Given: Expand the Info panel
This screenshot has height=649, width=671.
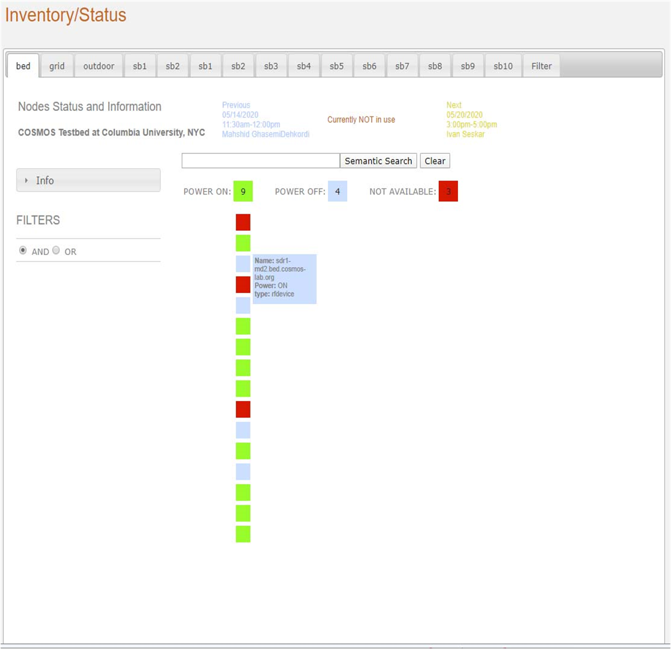Looking at the screenshot, I should 88,180.
